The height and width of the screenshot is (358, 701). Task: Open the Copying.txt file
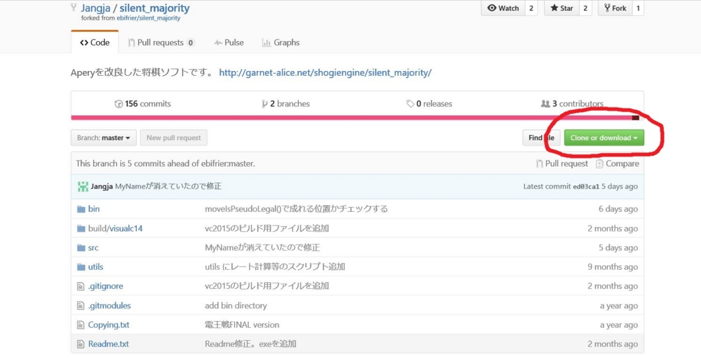coord(109,325)
